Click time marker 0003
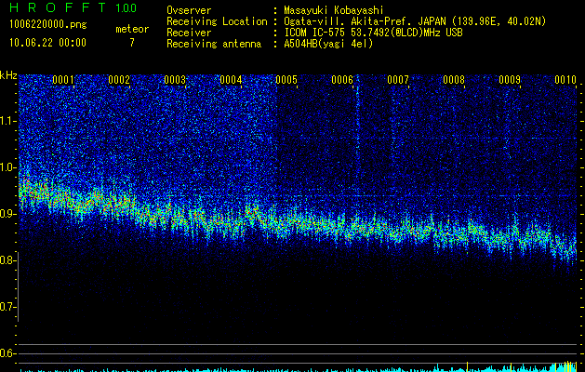 pyautogui.click(x=175, y=80)
